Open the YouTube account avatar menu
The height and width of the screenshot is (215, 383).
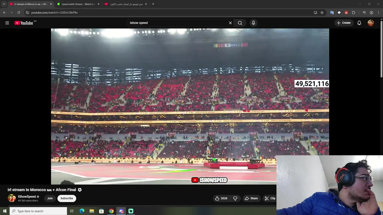pyautogui.click(x=371, y=23)
